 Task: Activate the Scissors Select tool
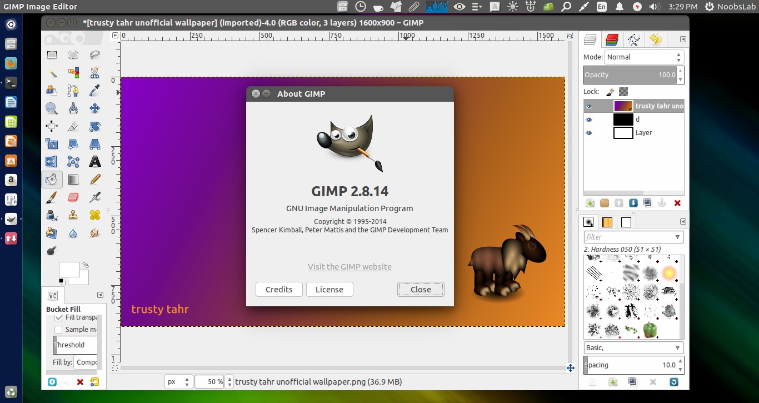(95, 73)
